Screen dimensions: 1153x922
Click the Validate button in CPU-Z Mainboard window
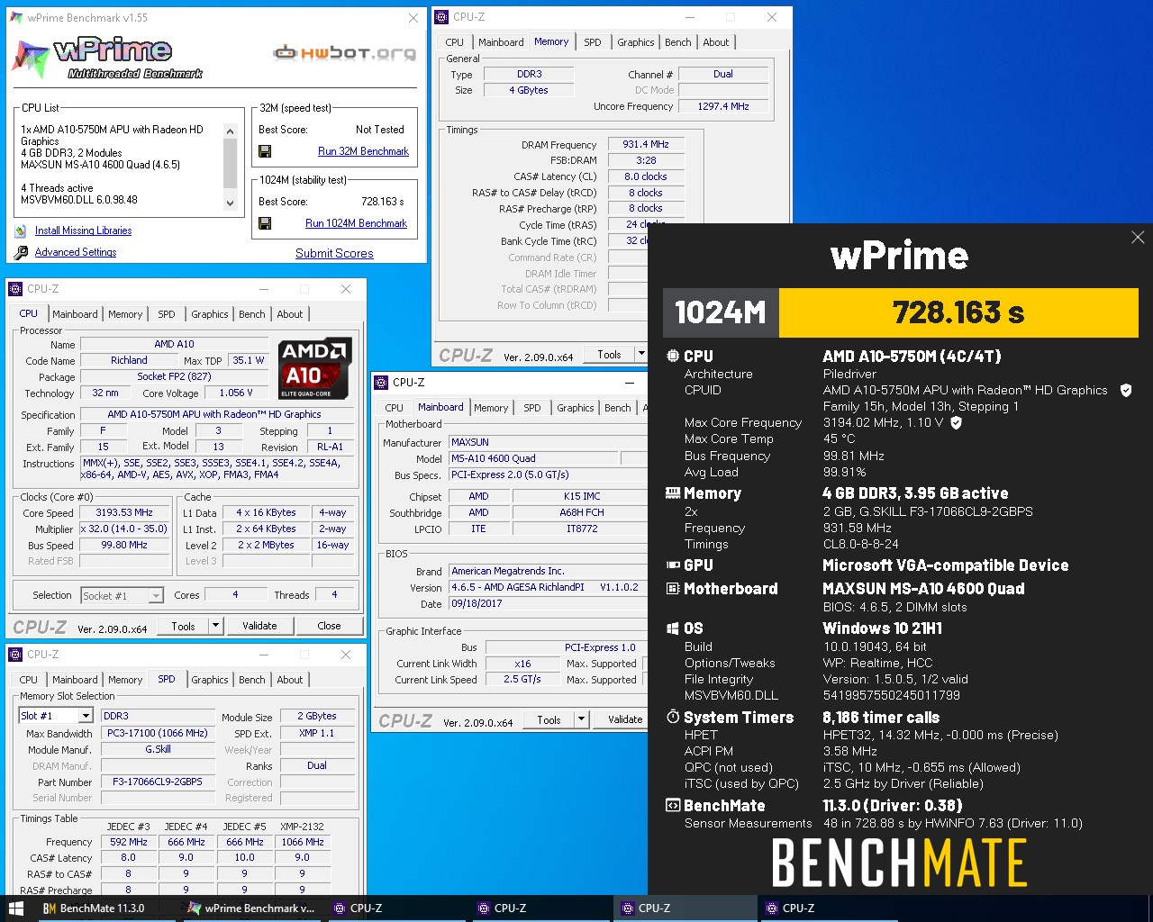click(x=624, y=719)
